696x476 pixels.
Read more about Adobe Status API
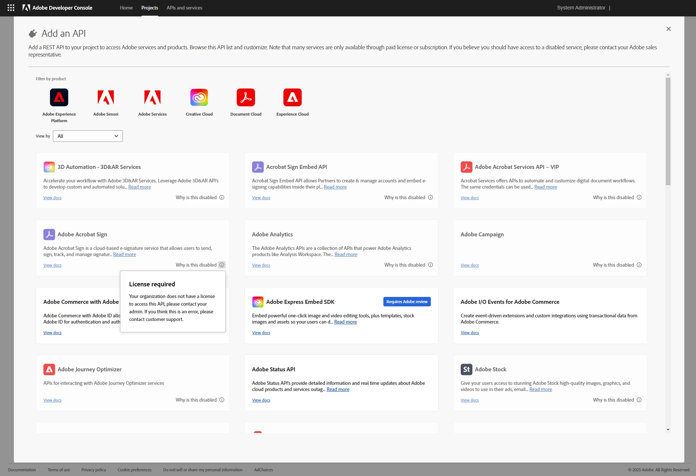point(338,390)
